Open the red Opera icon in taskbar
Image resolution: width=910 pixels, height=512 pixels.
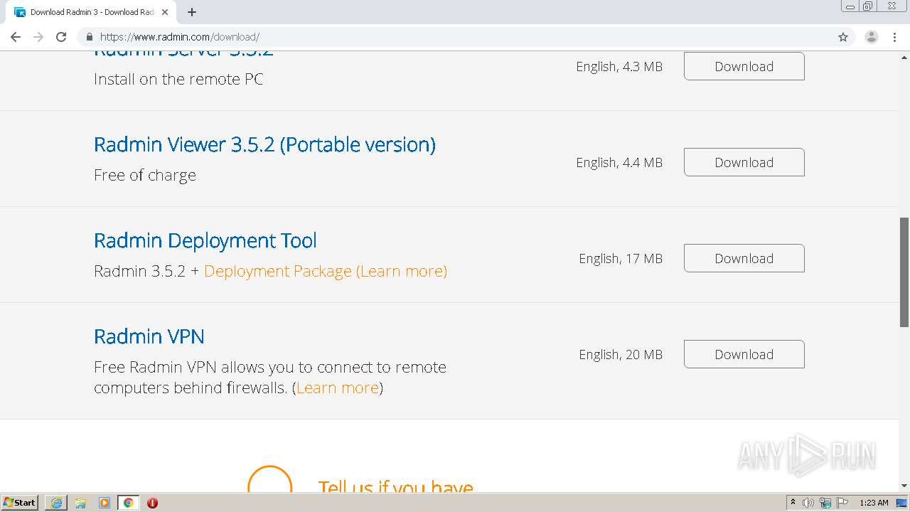pyautogui.click(x=152, y=503)
